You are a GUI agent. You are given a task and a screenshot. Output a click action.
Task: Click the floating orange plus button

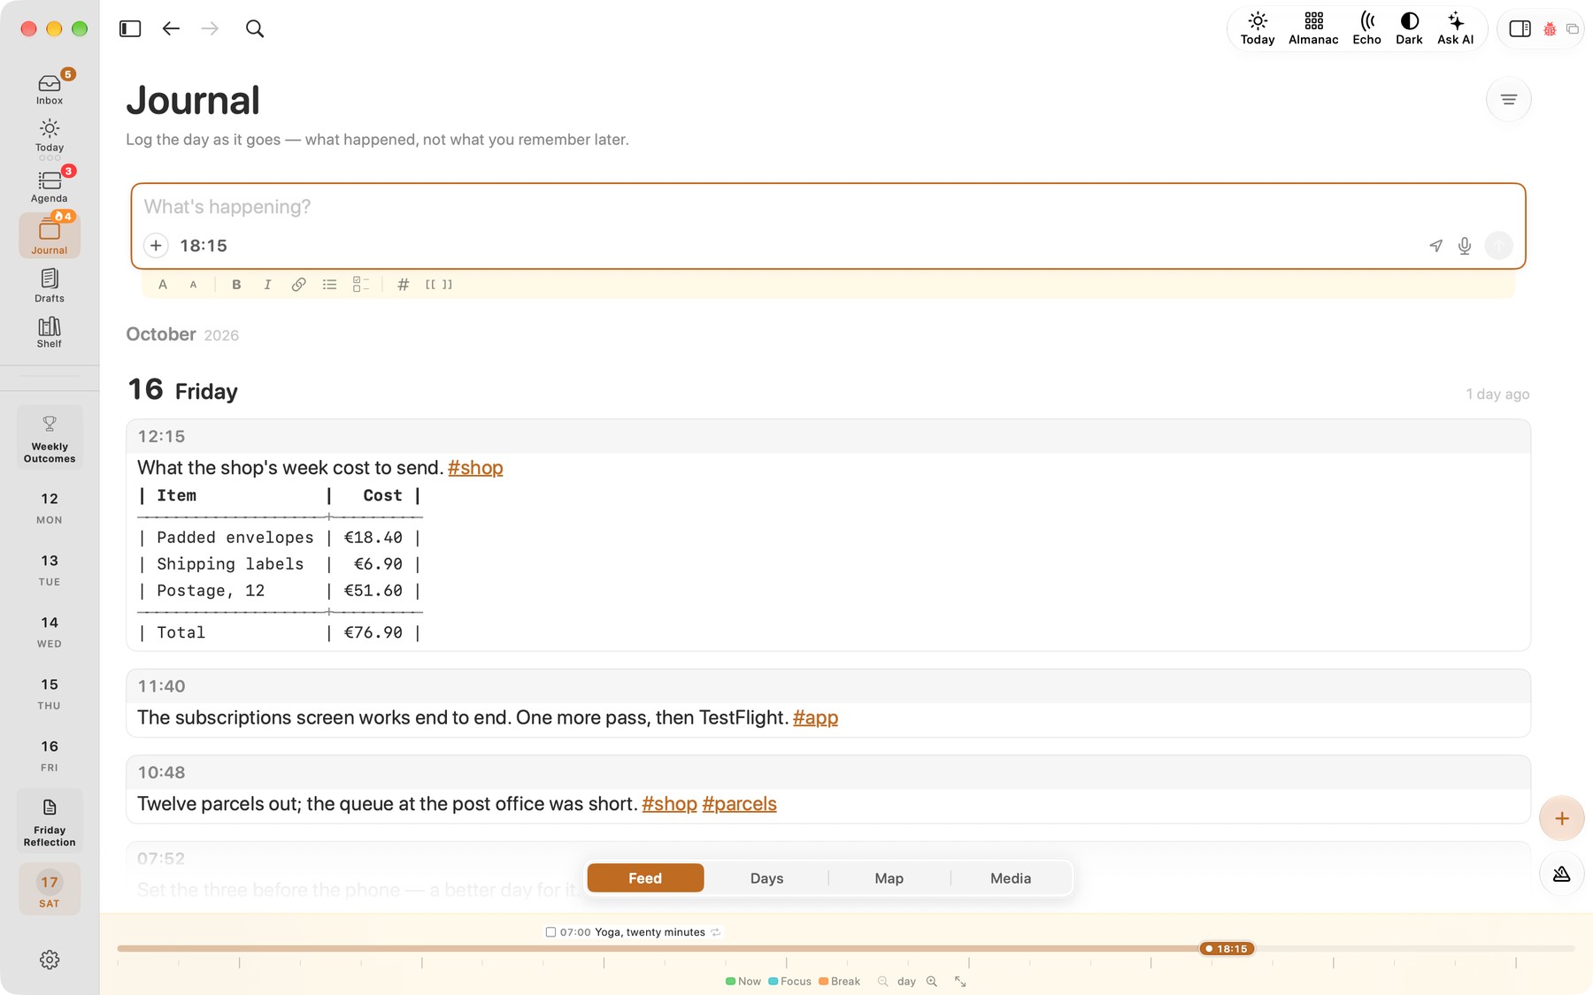tap(1562, 819)
